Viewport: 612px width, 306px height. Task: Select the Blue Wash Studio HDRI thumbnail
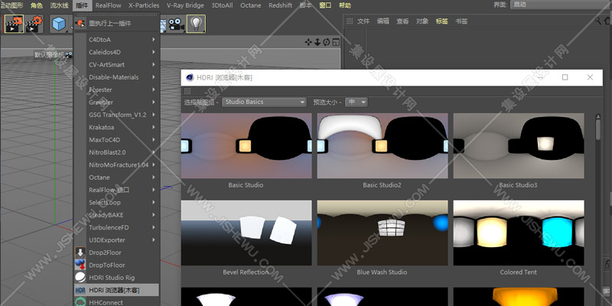[382, 233]
